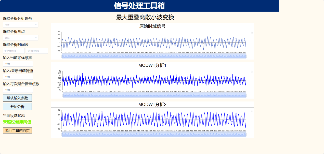Open the 设备 device dropdown
This screenshot has height=154, width=324.
tap(21, 24)
